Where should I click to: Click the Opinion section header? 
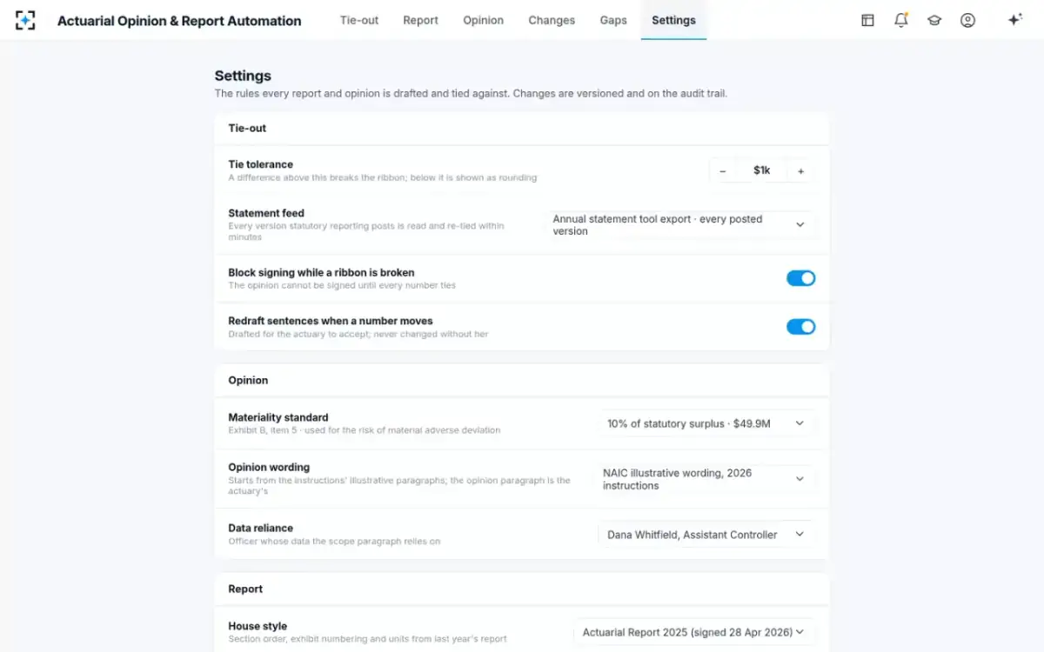(248, 380)
